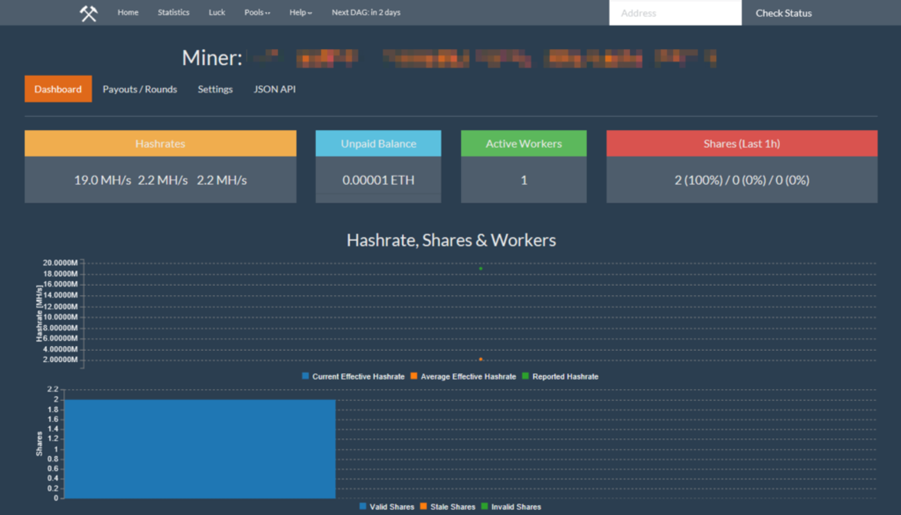Open the Settings tab

point(215,89)
